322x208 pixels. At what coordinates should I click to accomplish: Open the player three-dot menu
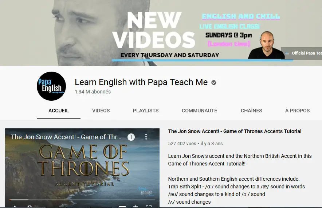146,137
